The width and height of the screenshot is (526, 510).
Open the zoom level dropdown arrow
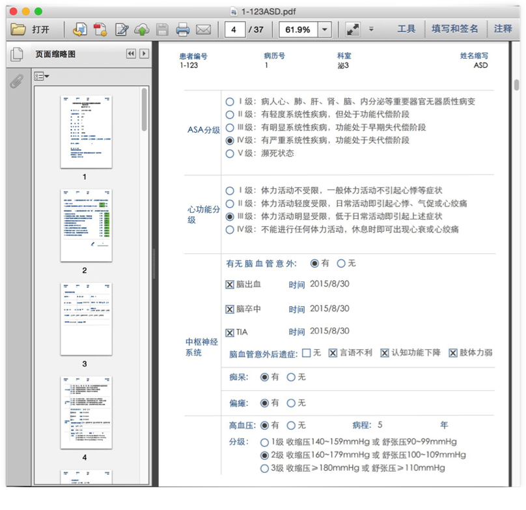[x=325, y=29]
